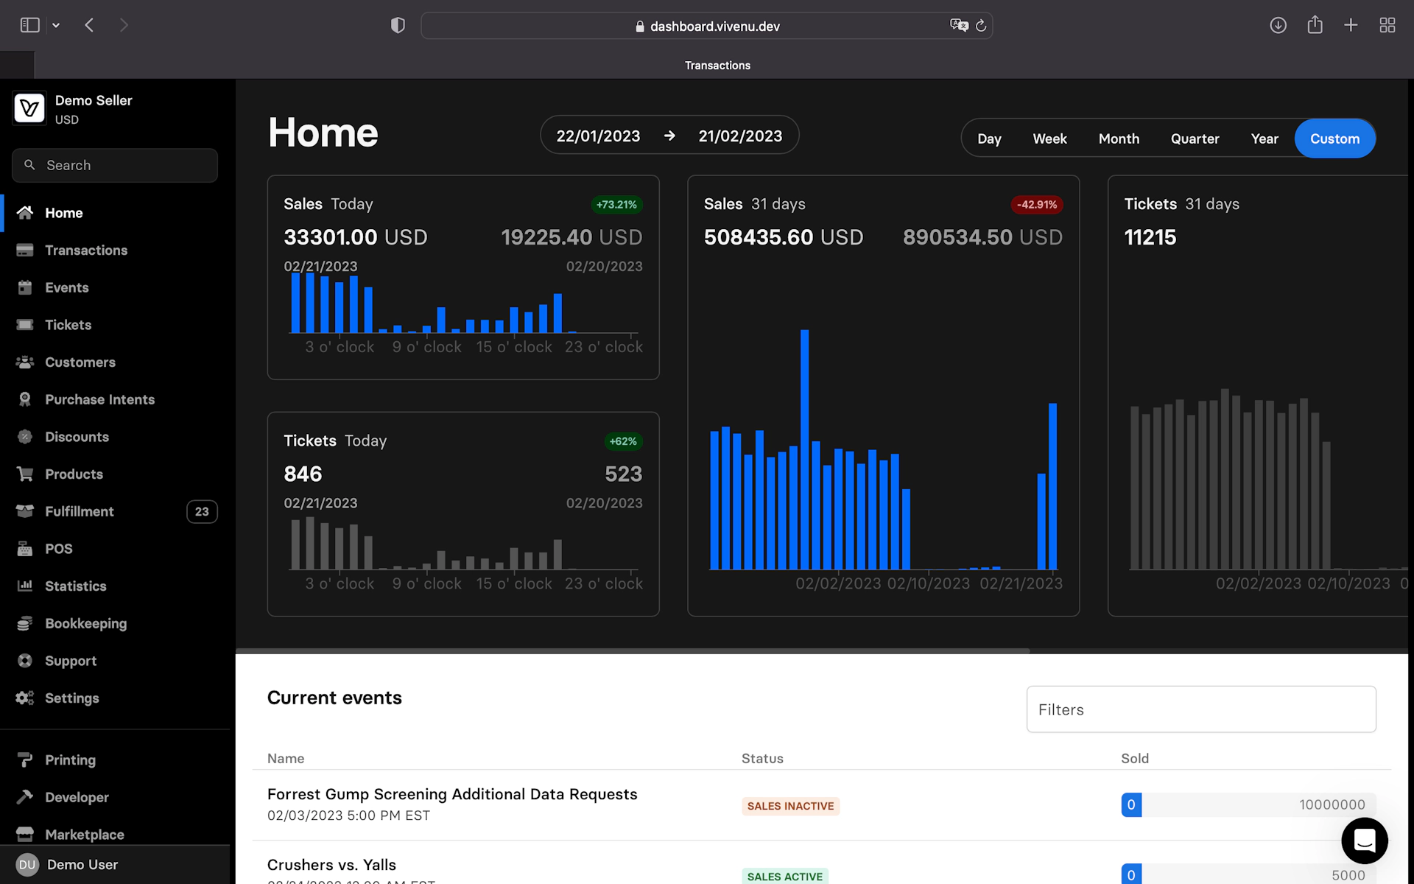Click the Safari reload page icon
Screen dimensions: 1414x884
coord(981,26)
